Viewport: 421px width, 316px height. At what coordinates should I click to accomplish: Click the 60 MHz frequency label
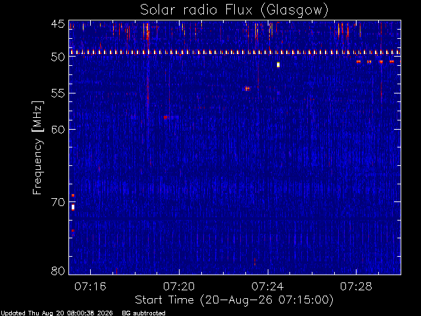(58, 130)
